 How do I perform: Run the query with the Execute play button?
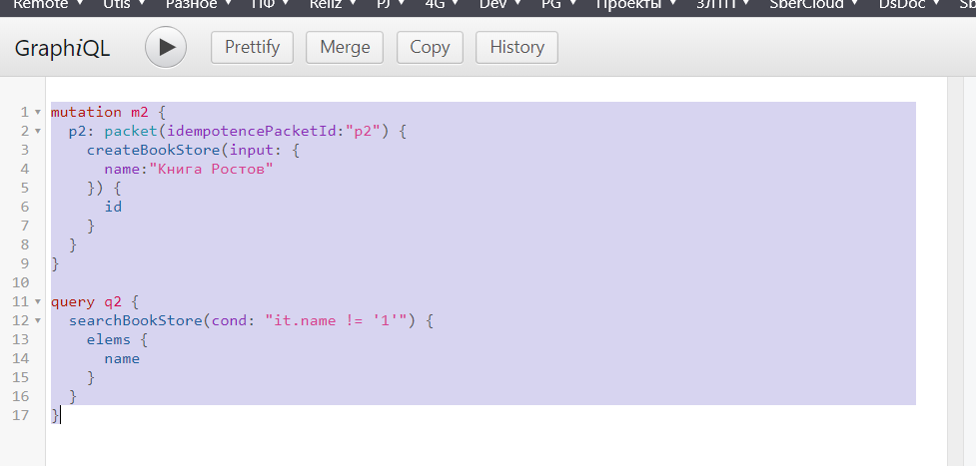point(166,47)
